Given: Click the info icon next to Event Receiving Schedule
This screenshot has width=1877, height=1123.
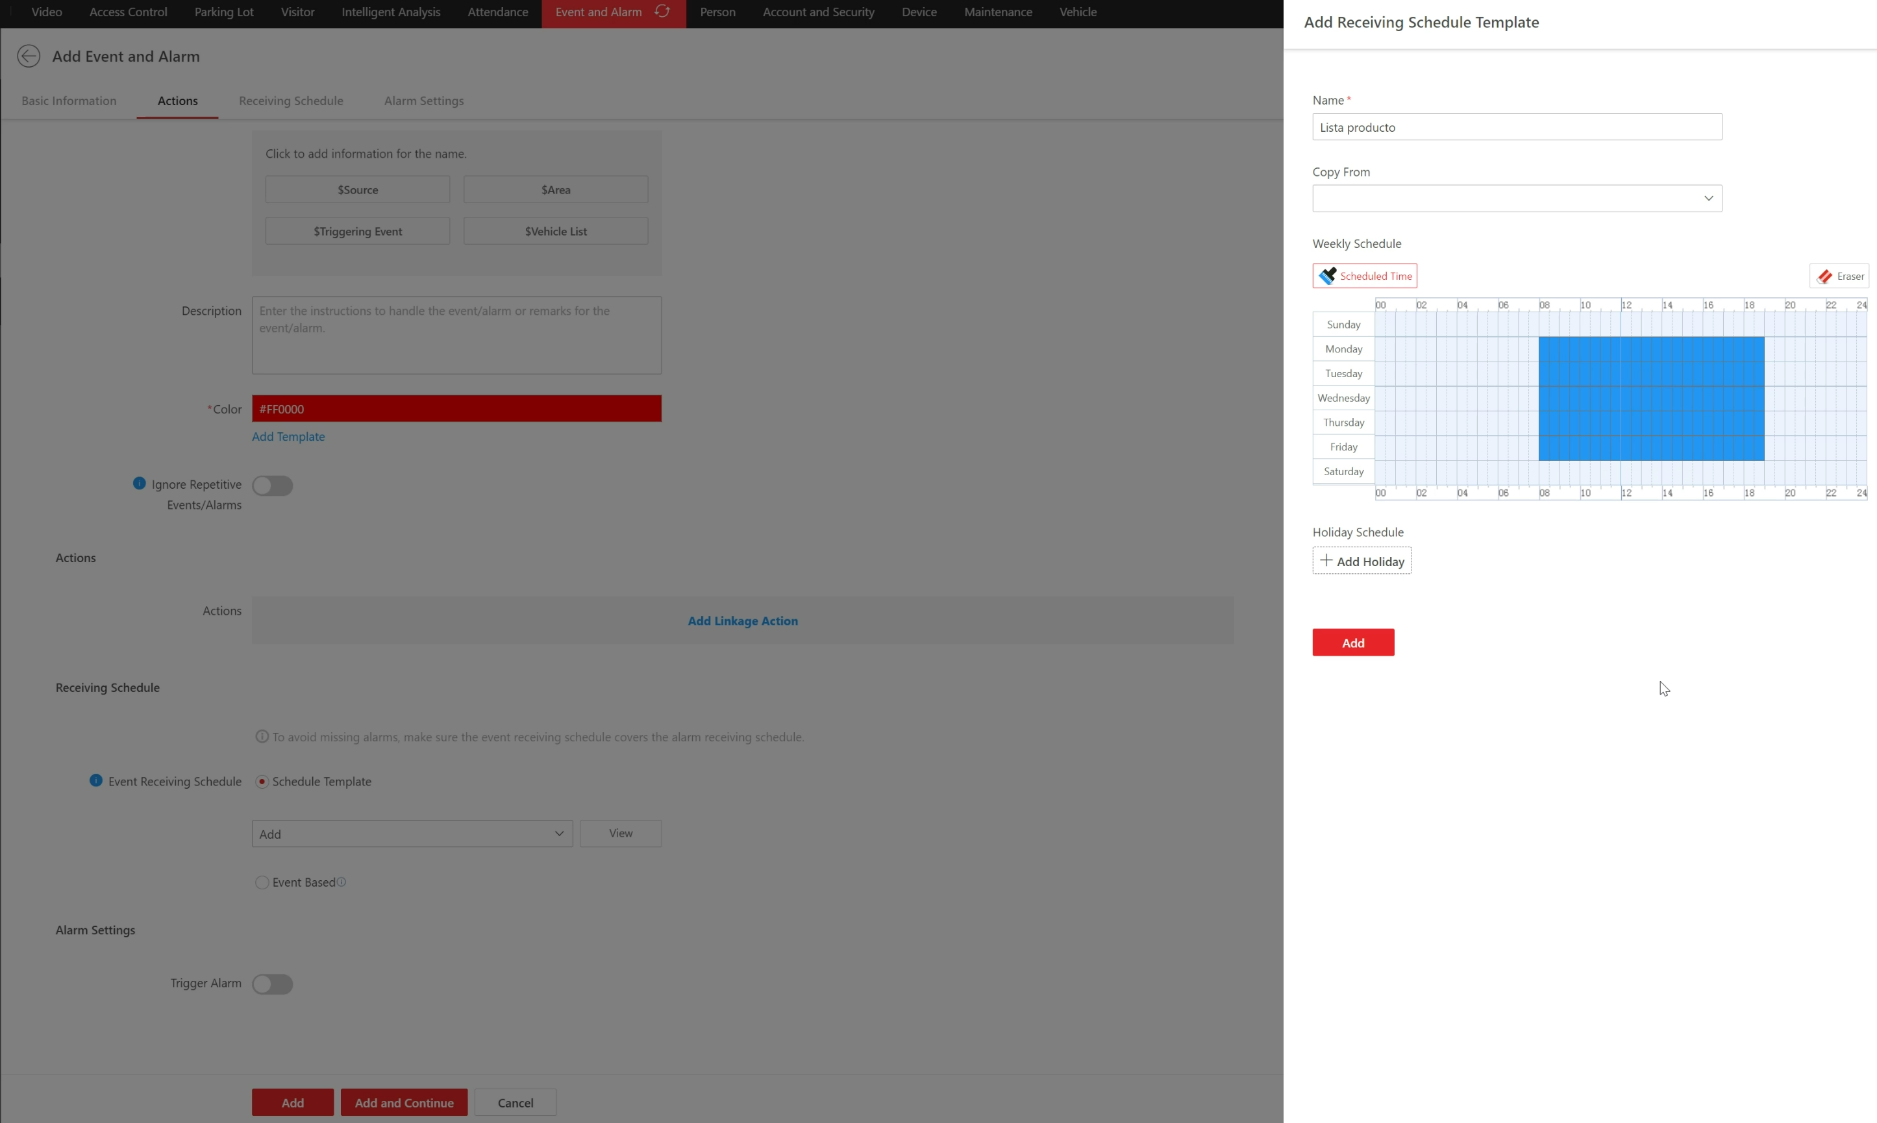Looking at the screenshot, I should pyautogui.click(x=96, y=780).
